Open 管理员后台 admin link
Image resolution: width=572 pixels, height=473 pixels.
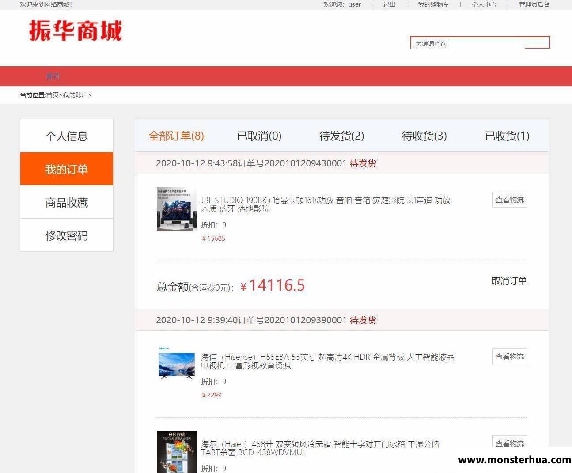point(534,4)
